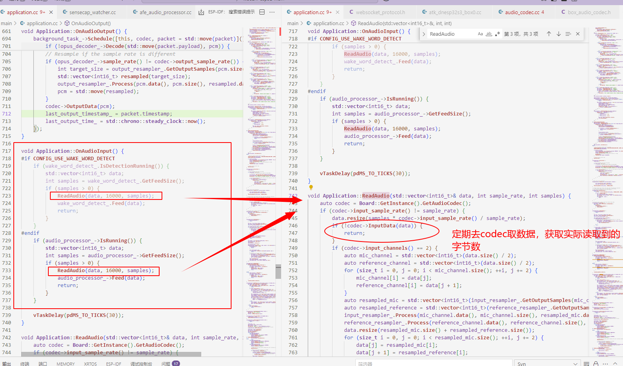Select the audio_codec.cc tab
This screenshot has height=366, width=623.
click(x=521, y=12)
